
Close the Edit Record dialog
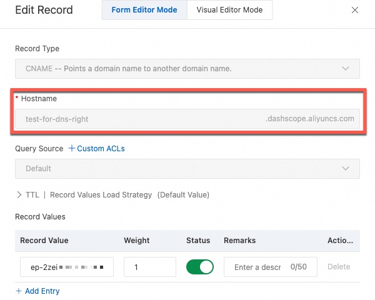355,10
